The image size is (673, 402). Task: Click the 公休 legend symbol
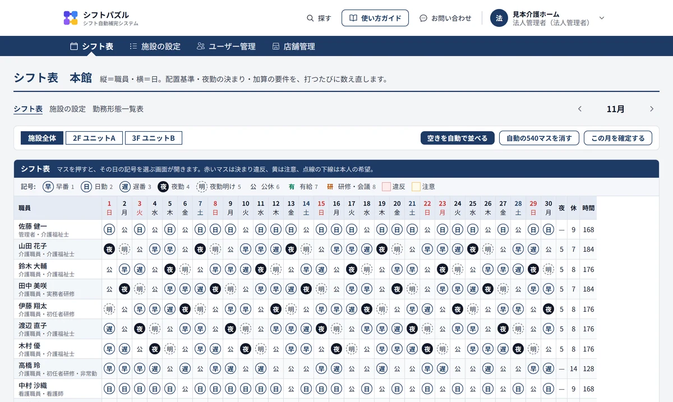tap(253, 187)
